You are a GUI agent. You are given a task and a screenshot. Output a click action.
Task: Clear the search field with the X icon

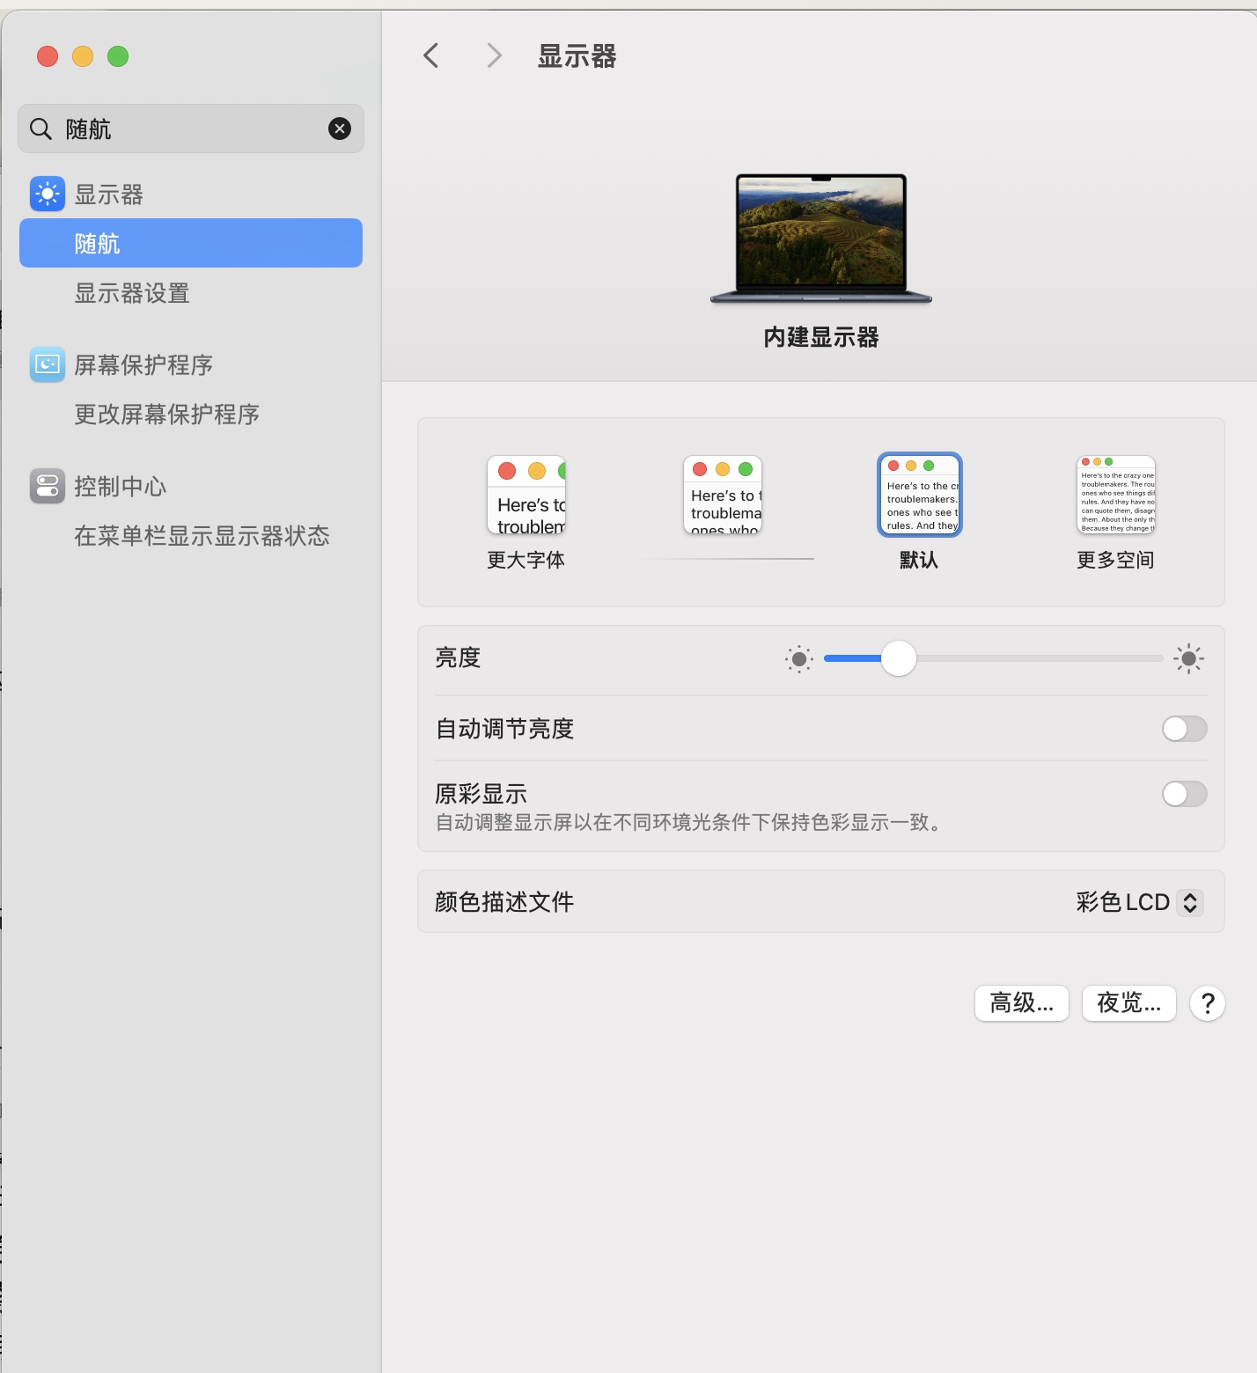tap(340, 129)
